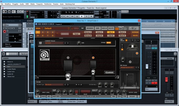Go to next mic model arrow
179x106 pixels.
tap(138, 68)
